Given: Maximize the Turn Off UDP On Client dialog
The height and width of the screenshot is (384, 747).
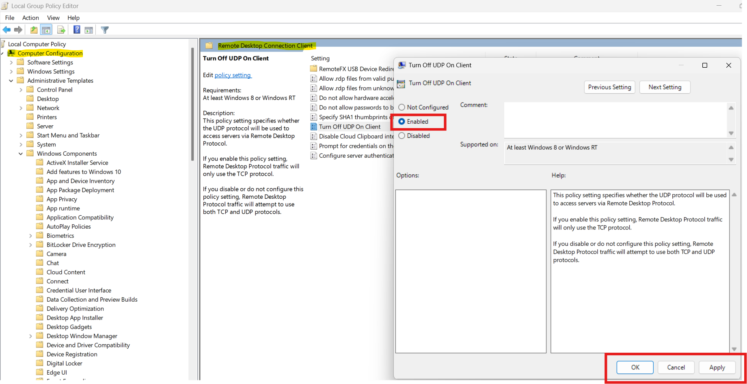Looking at the screenshot, I should tap(705, 65).
